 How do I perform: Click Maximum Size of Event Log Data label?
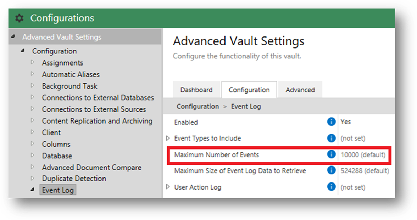240,171
